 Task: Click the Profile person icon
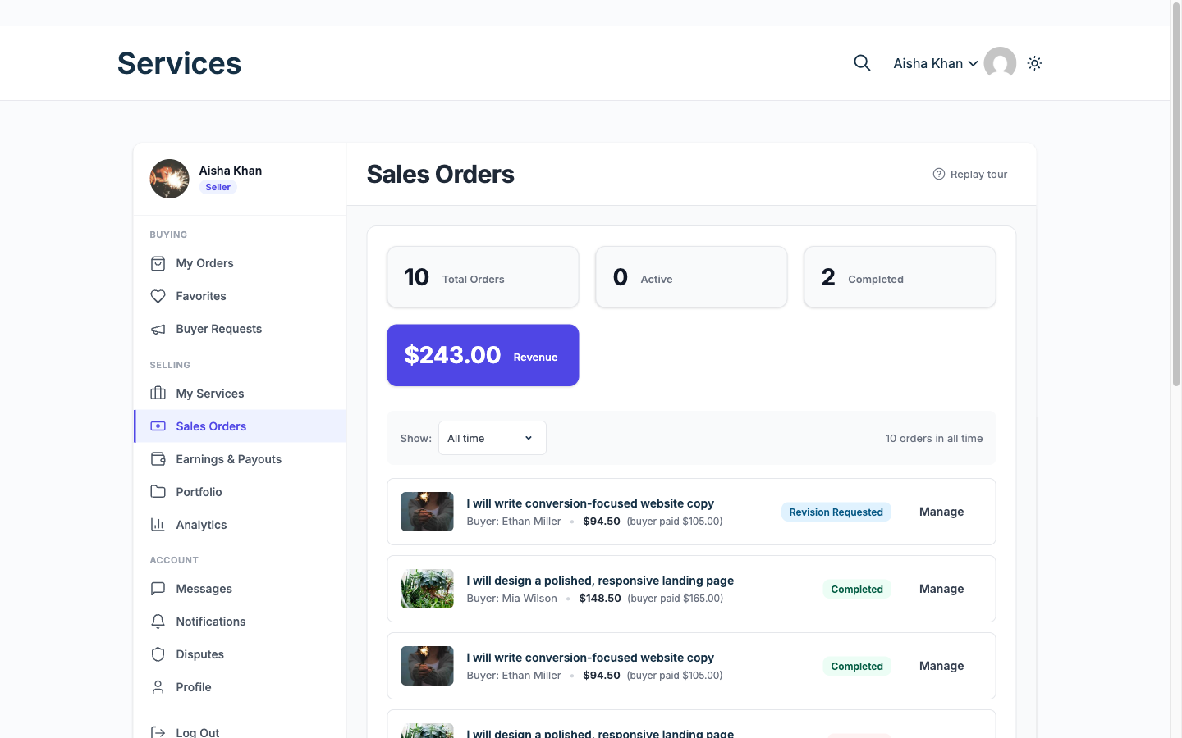click(x=158, y=687)
